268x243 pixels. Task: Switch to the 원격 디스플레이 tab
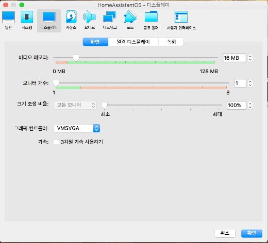133,42
